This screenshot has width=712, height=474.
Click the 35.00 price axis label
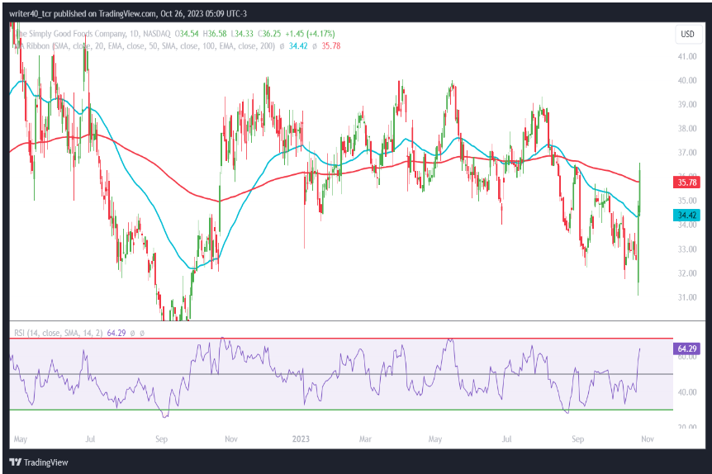click(687, 201)
